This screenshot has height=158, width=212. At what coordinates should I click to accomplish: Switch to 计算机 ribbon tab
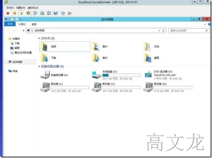[22, 24]
